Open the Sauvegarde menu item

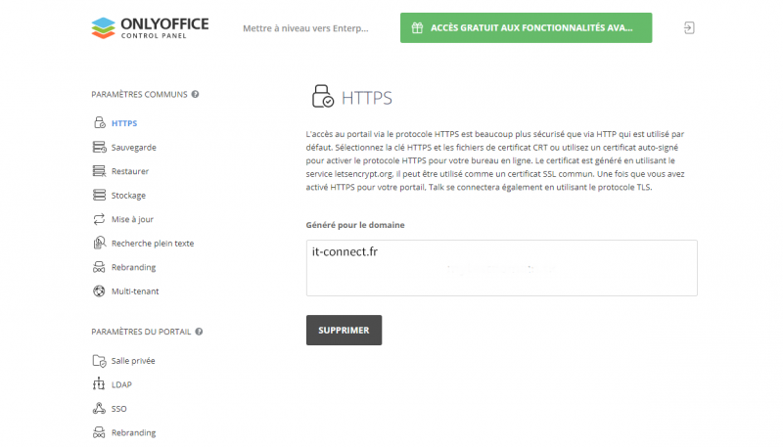(x=133, y=148)
